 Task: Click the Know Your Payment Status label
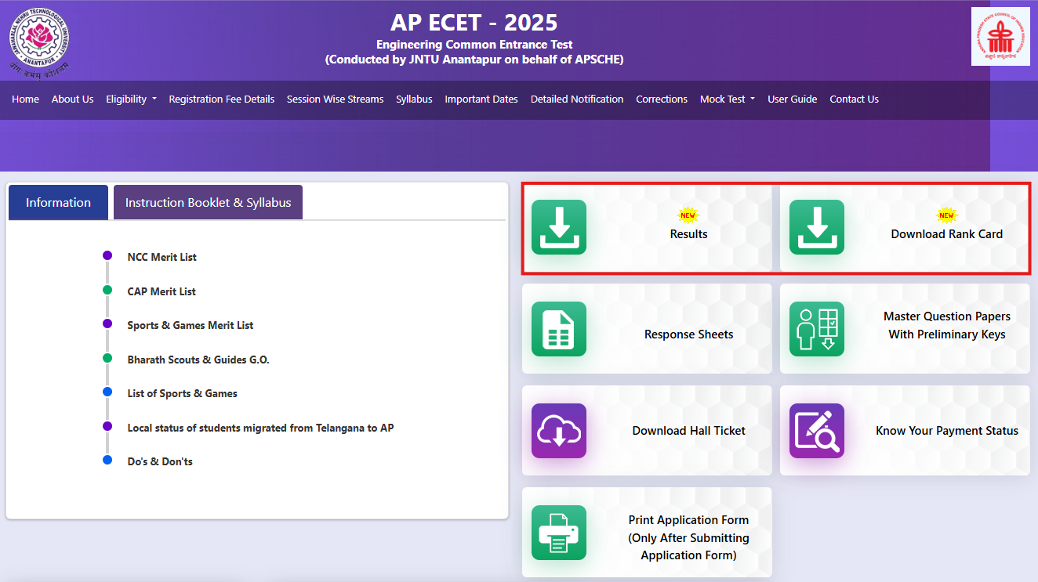click(x=947, y=431)
